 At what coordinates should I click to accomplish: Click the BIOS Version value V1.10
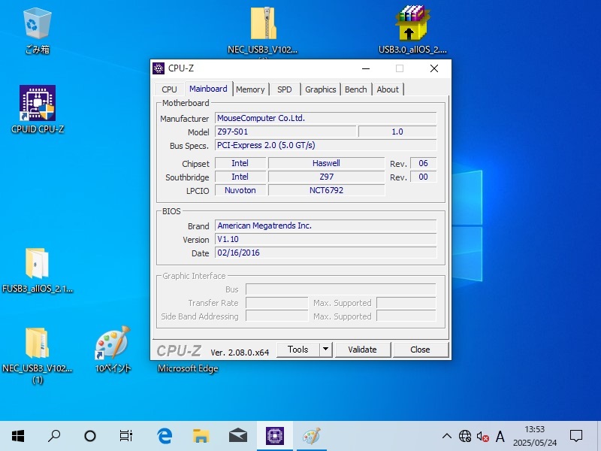pyautogui.click(x=325, y=239)
